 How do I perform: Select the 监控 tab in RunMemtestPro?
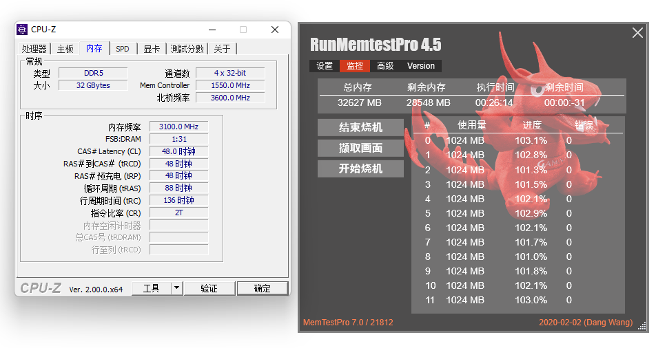355,66
